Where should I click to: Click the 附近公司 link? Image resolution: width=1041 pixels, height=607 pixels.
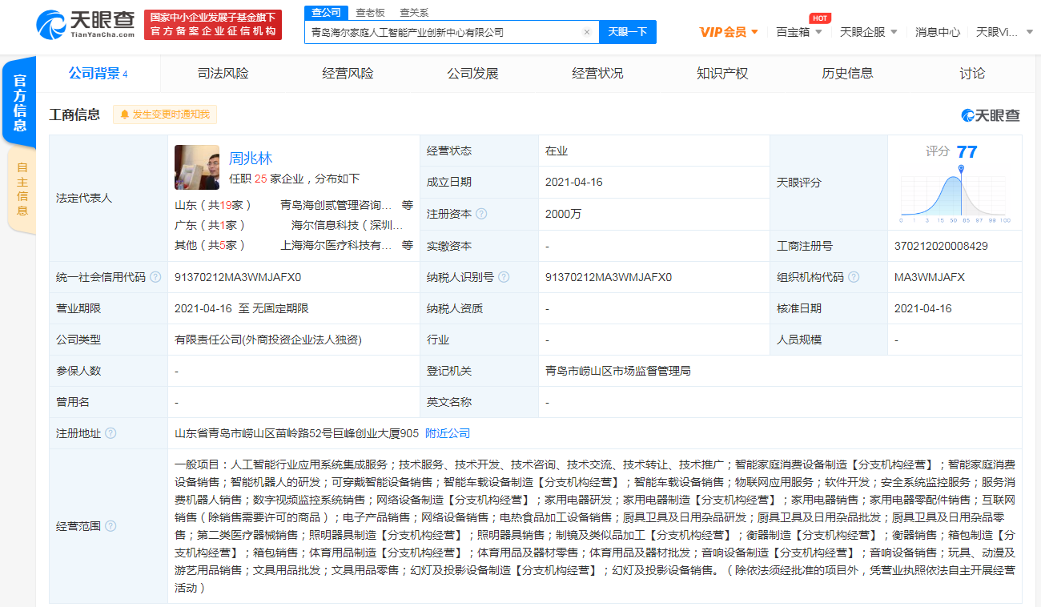pos(448,433)
